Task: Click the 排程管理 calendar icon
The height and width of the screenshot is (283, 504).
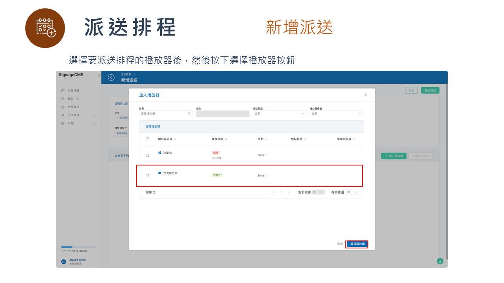Action: click(x=63, y=107)
